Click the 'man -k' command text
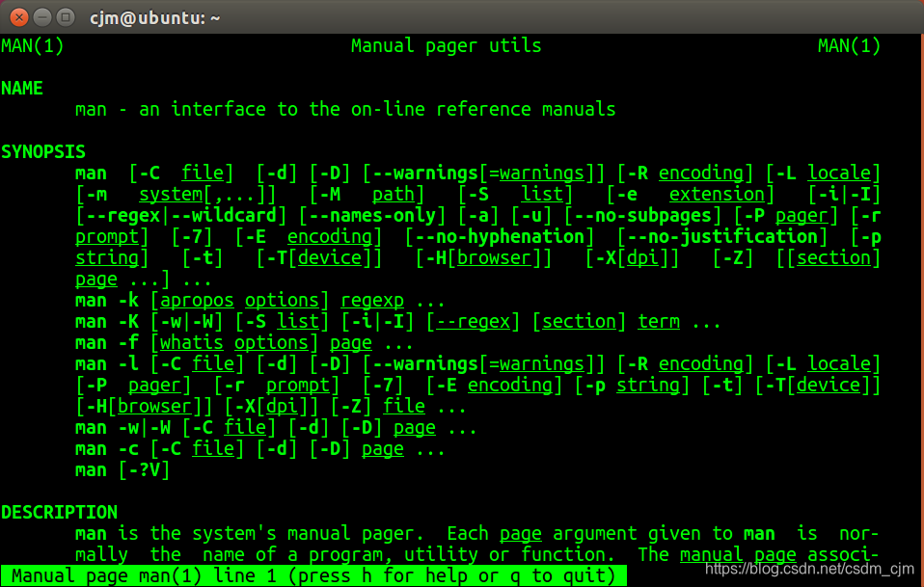Viewport: 924px width, 587px height. 107,301
